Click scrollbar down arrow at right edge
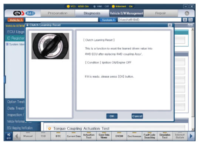199x145 pixels. pyautogui.click(x=193, y=129)
